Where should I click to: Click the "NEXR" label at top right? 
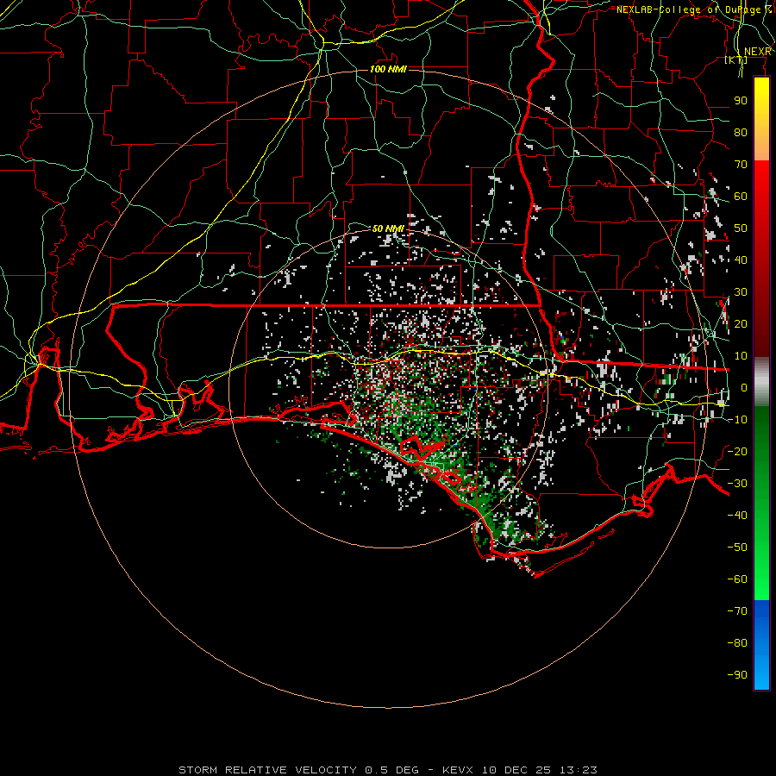pyautogui.click(x=758, y=52)
